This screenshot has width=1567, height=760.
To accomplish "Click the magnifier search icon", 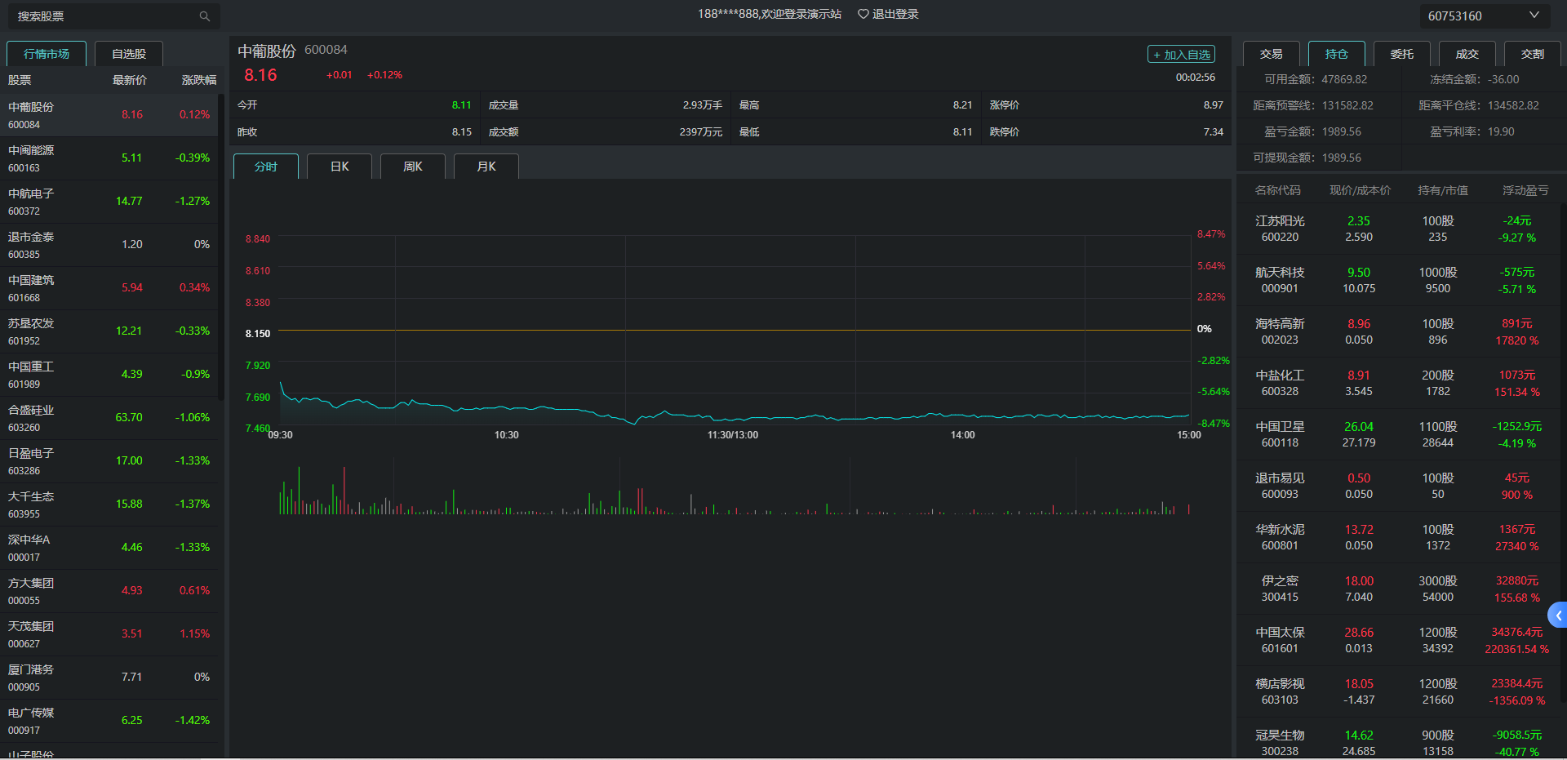I will 204,16.
